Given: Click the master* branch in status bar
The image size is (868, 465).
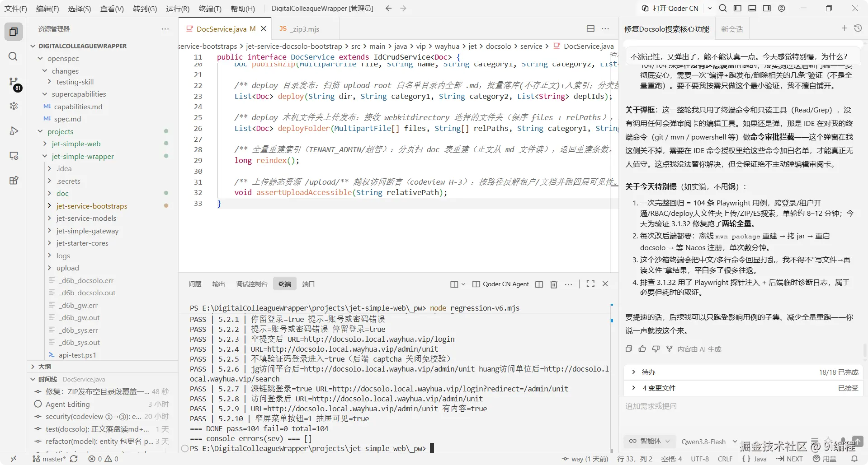Looking at the screenshot, I should 50,459.
